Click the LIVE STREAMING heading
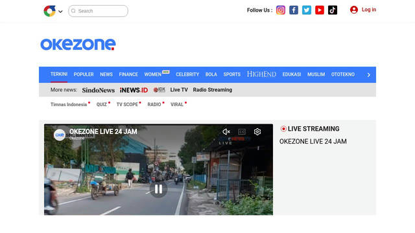The width and height of the screenshot is (415, 233). point(314,129)
